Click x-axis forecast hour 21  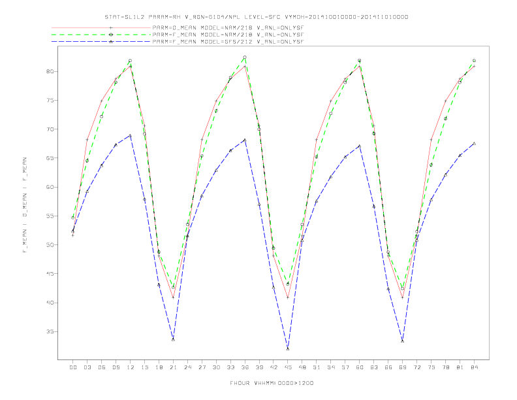[x=173, y=367]
